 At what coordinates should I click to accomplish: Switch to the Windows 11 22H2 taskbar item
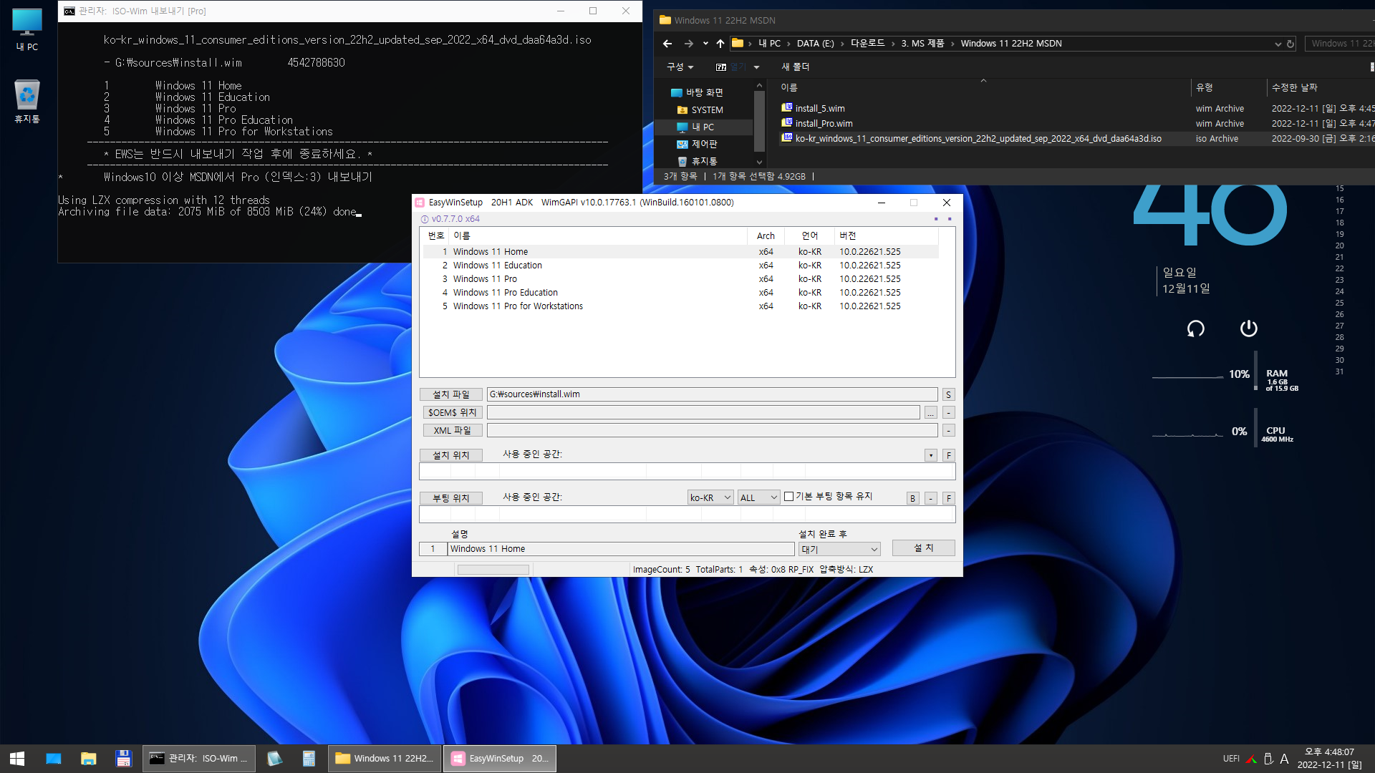point(385,758)
